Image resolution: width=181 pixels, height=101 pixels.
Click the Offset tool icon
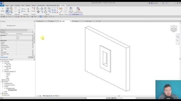42,8
